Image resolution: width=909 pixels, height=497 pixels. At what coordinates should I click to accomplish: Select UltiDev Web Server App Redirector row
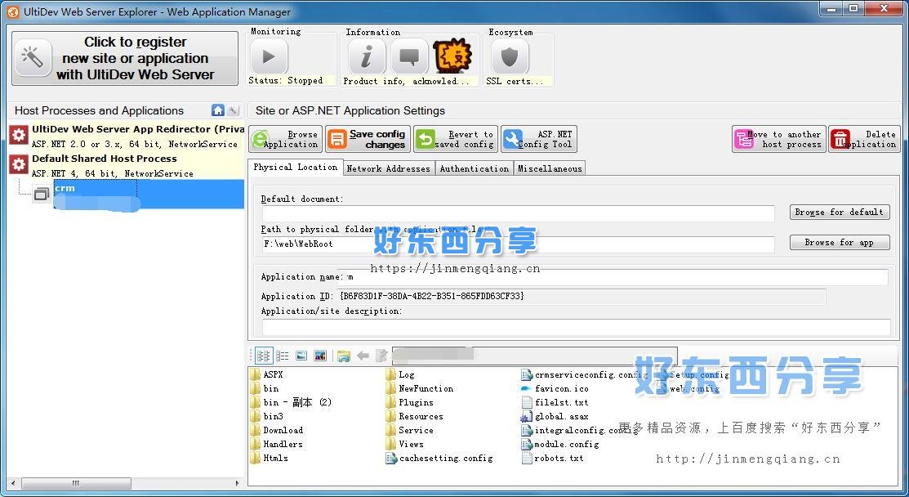pyautogui.click(x=127, y=136)
